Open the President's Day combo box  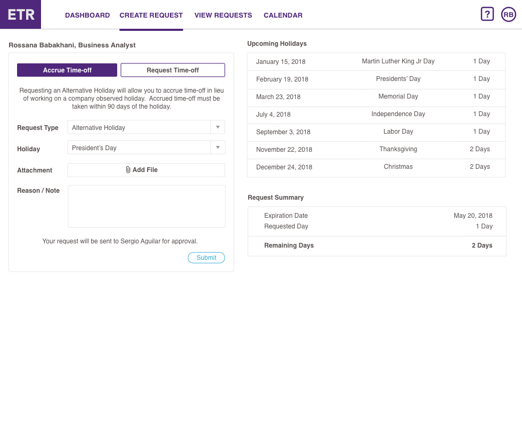coord(146,148)
